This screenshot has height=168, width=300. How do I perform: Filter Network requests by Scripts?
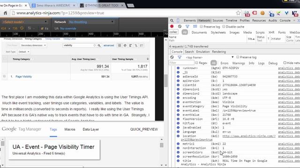click(x=260, y=32)
